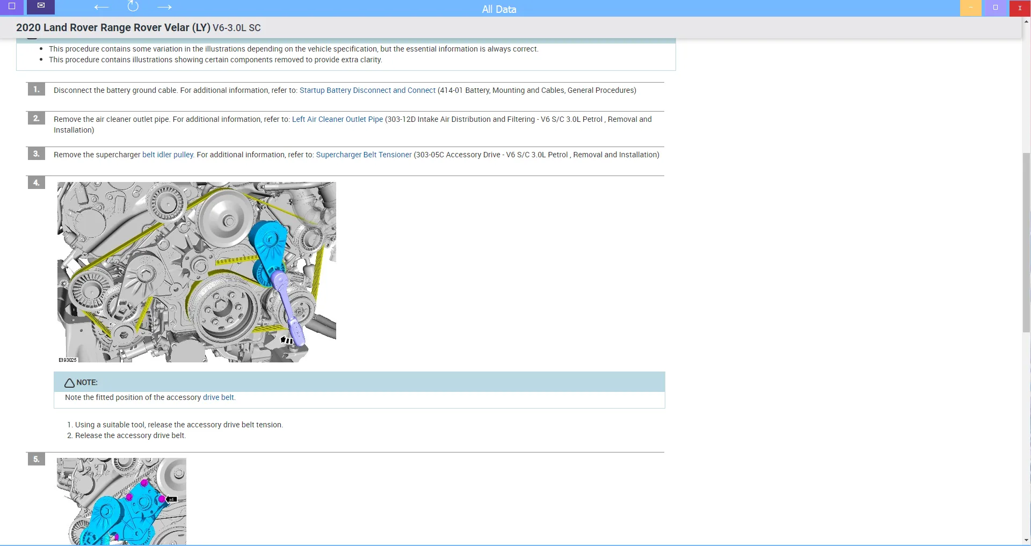Open Supercharger Belt Tensioner link
Screen dimensions: 1031x546
364,155
